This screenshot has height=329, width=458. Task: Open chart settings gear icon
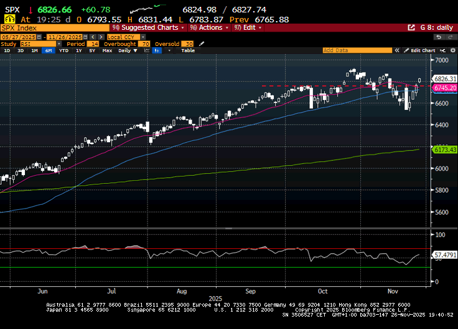[x=451, y=50]
